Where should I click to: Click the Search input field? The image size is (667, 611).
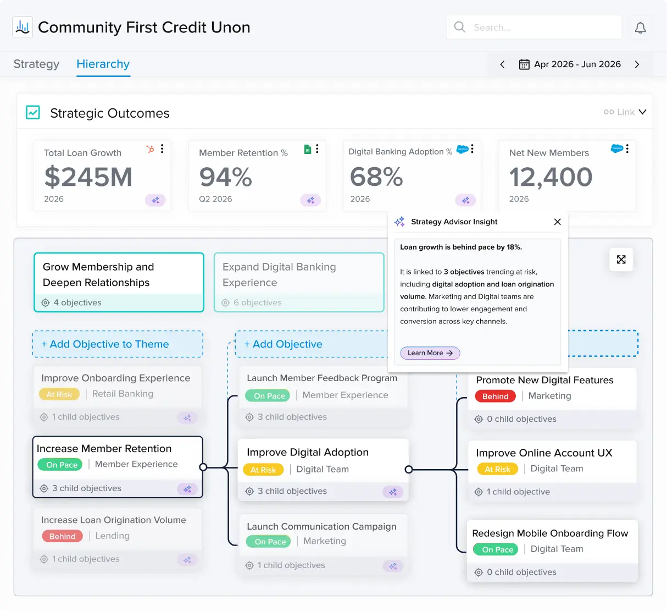(534, 27)
